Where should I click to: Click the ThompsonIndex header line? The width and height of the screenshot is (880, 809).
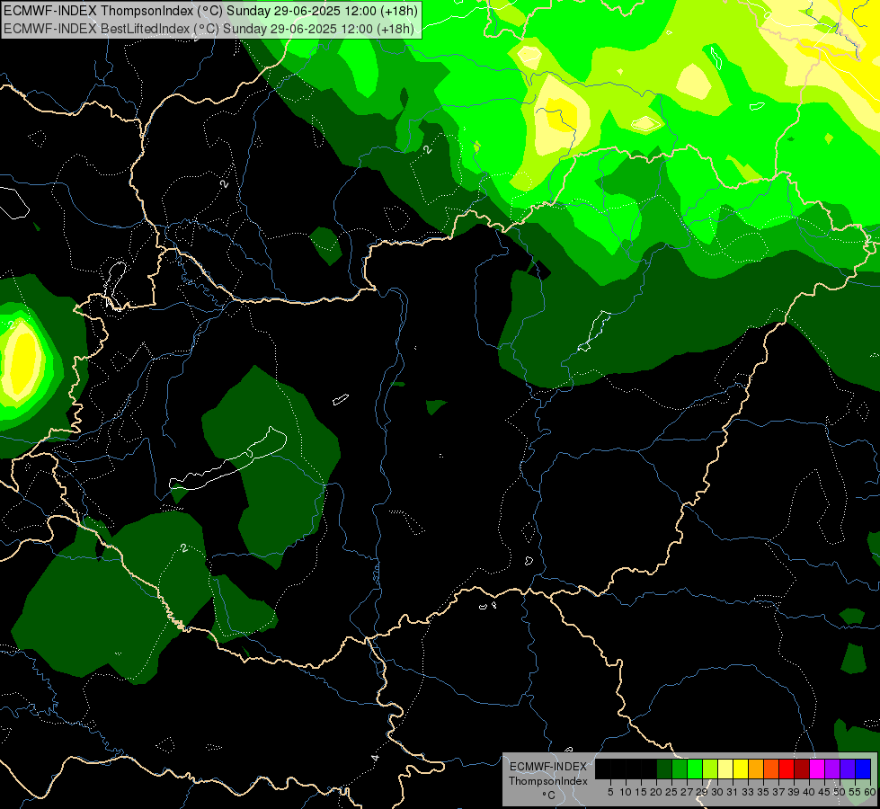click(x=210, y=11)
